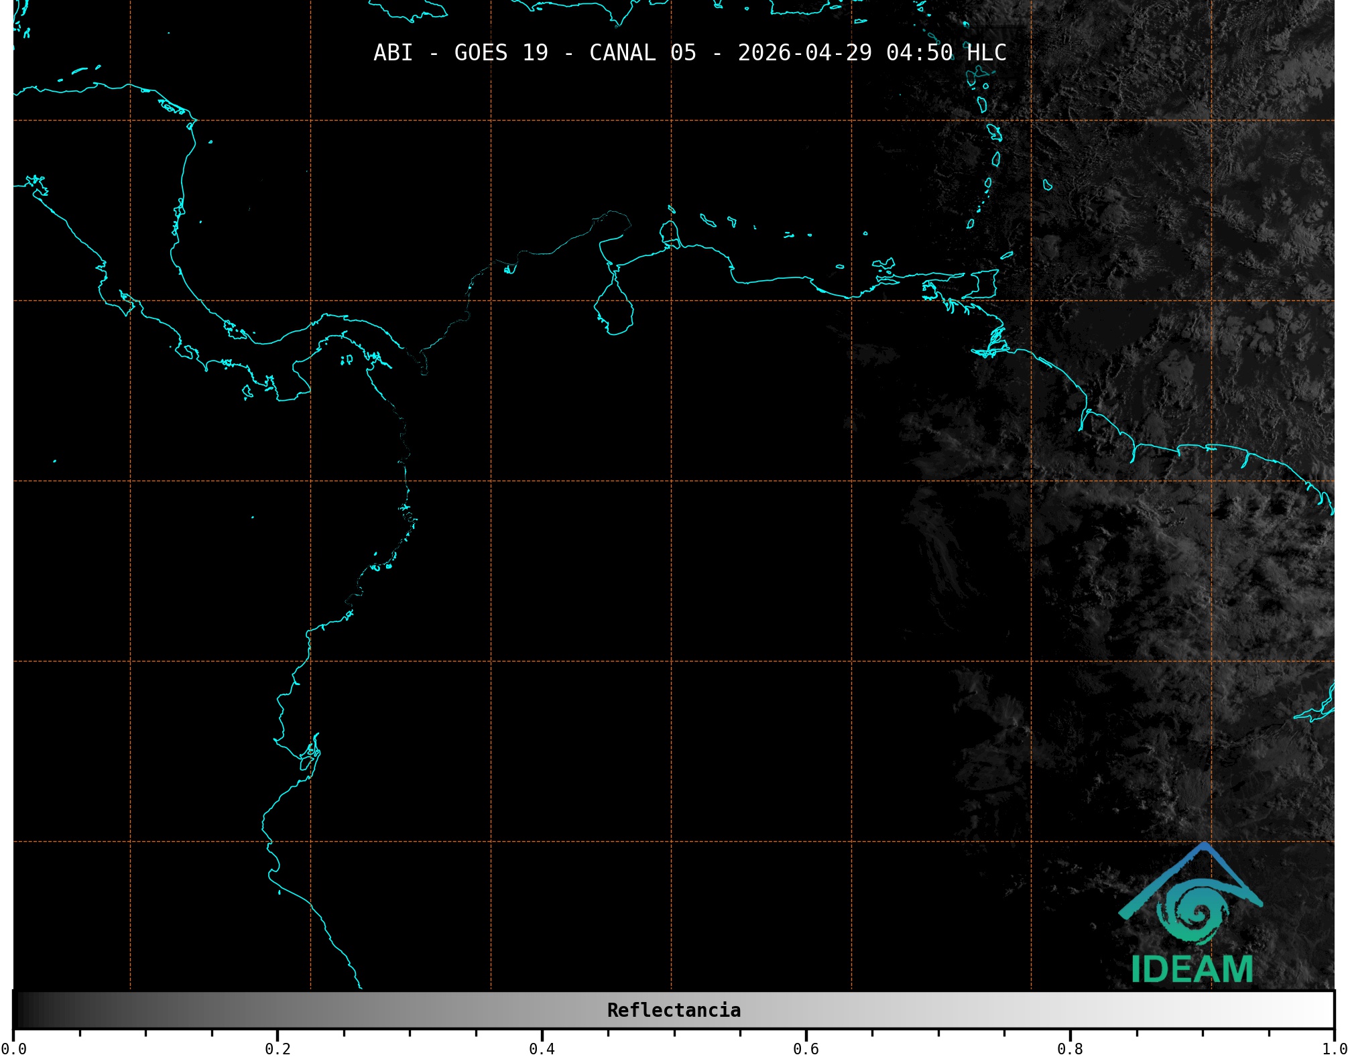The height and width of the screenshot is (1057, 1348).
Task: Click the 0.2 tick label on colorbar
Action: click(x=278, y=1048)
